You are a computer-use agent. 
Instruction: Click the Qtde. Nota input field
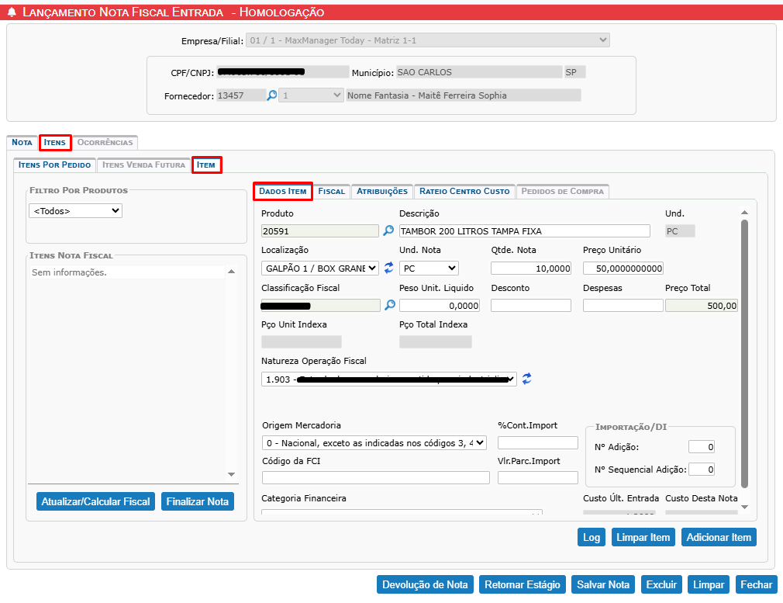click(x=531, y=268)
